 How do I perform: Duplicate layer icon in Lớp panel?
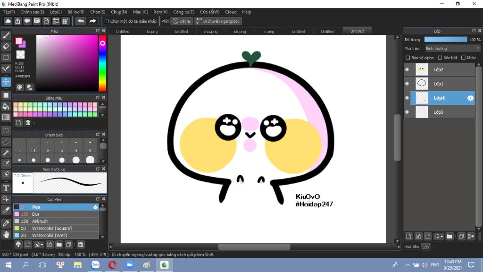[x=461, y=237]
